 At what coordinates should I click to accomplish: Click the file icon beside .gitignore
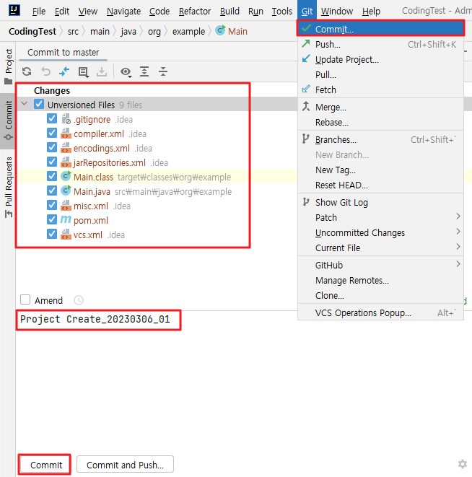[66, 118]
